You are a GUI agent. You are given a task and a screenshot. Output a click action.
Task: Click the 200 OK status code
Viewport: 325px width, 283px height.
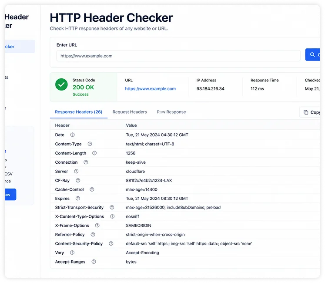(84, 87)
